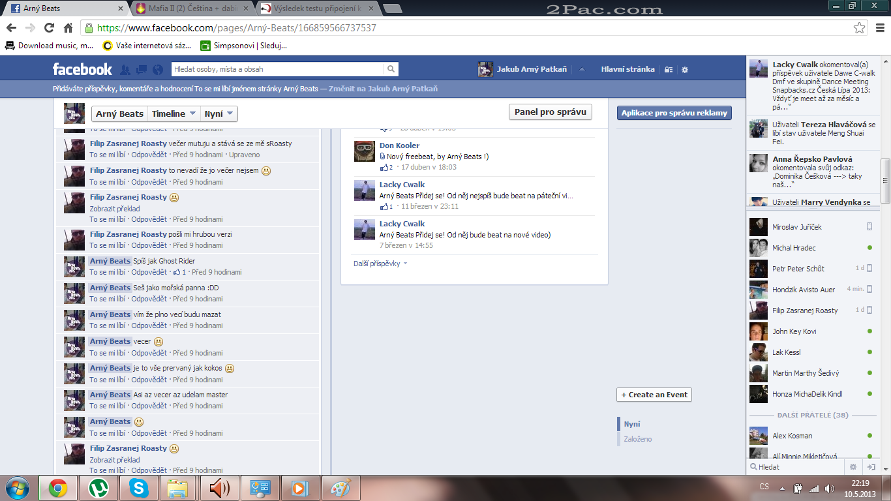Expand the Timeline dropdown
Image resolution: width=891 pixels, height=501 pixels.
[x=174, y=114]
